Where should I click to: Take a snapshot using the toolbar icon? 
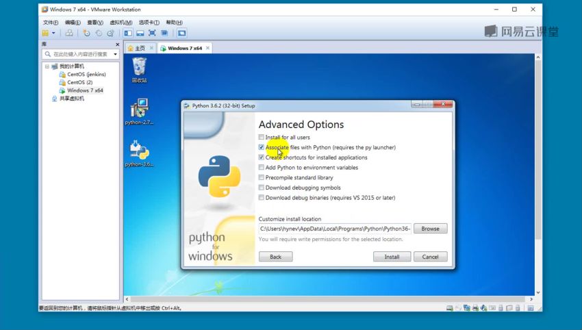[86, 33]
